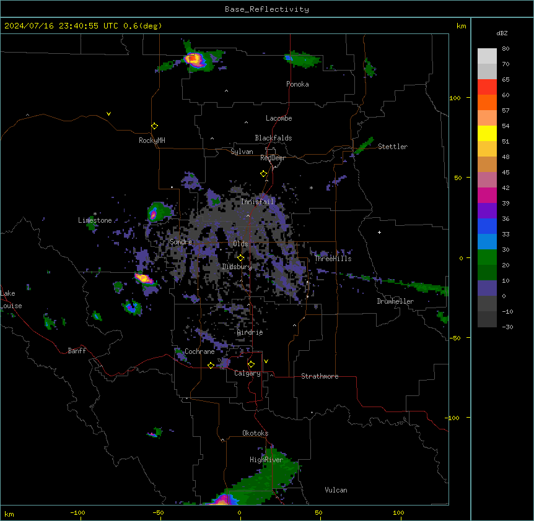Click the white caret marker west of Ponoka

click(x=226, y=91)
